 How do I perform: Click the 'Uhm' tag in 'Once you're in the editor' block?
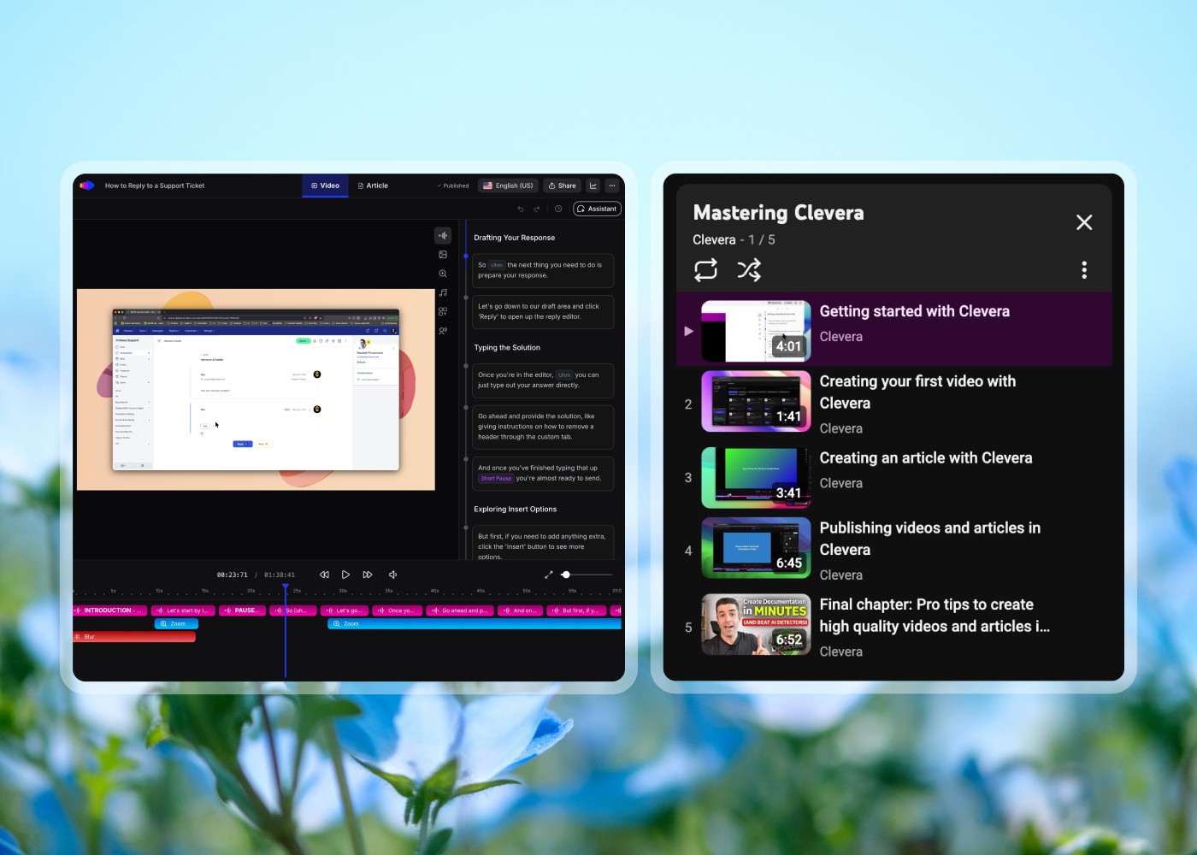click(564, 375)
